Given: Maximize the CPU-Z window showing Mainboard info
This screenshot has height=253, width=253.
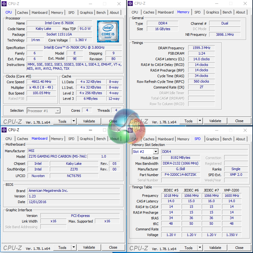Looking at the screenshot, I should pyautogui.click(x=105, y=130).
